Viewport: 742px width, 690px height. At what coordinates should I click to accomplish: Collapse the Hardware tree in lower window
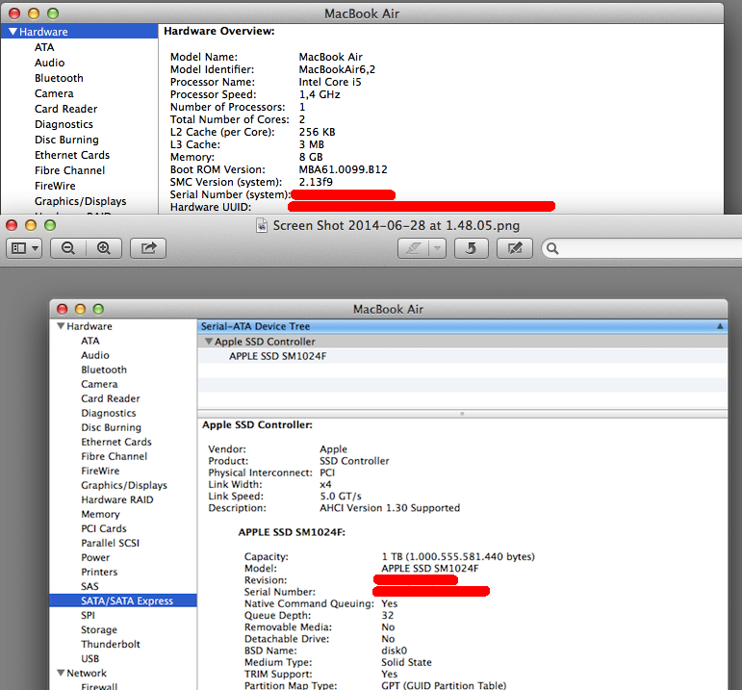click(61, 326)
